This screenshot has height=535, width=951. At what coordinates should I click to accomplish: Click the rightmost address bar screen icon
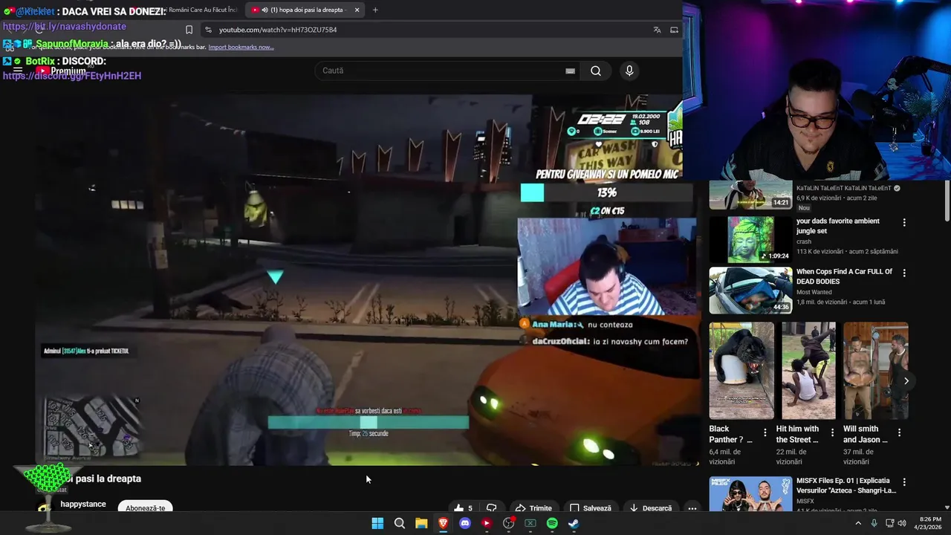[x=674, y=30]
